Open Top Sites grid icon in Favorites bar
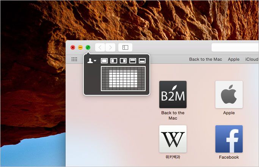The width and height of the screenshot is (259, 167). (x=74, y=59)
